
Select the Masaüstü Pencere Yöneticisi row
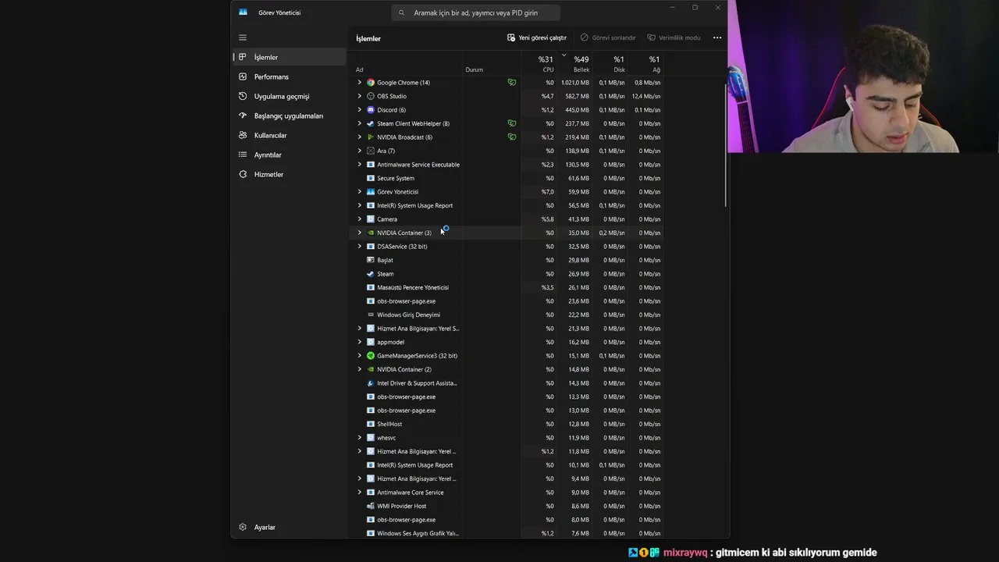(508, 287)
